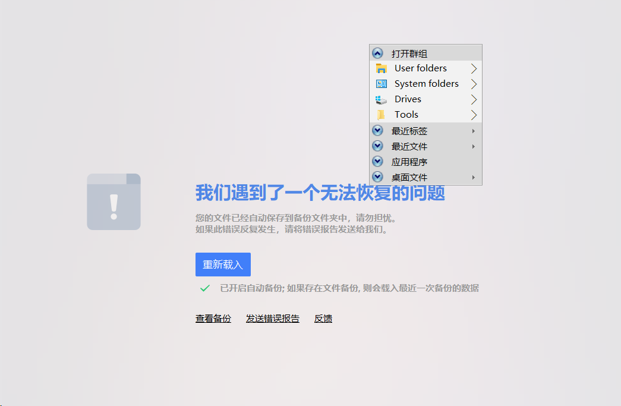Select the 最近标签 menu entry
Viewport: 621px width, 406px height.
[x=409, y=131]
